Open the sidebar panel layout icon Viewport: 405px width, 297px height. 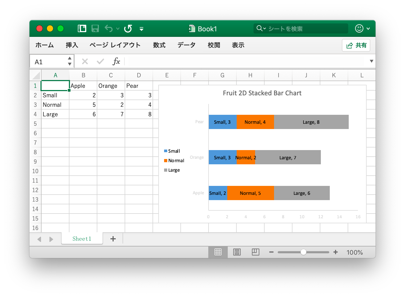(x=82, y=28)
